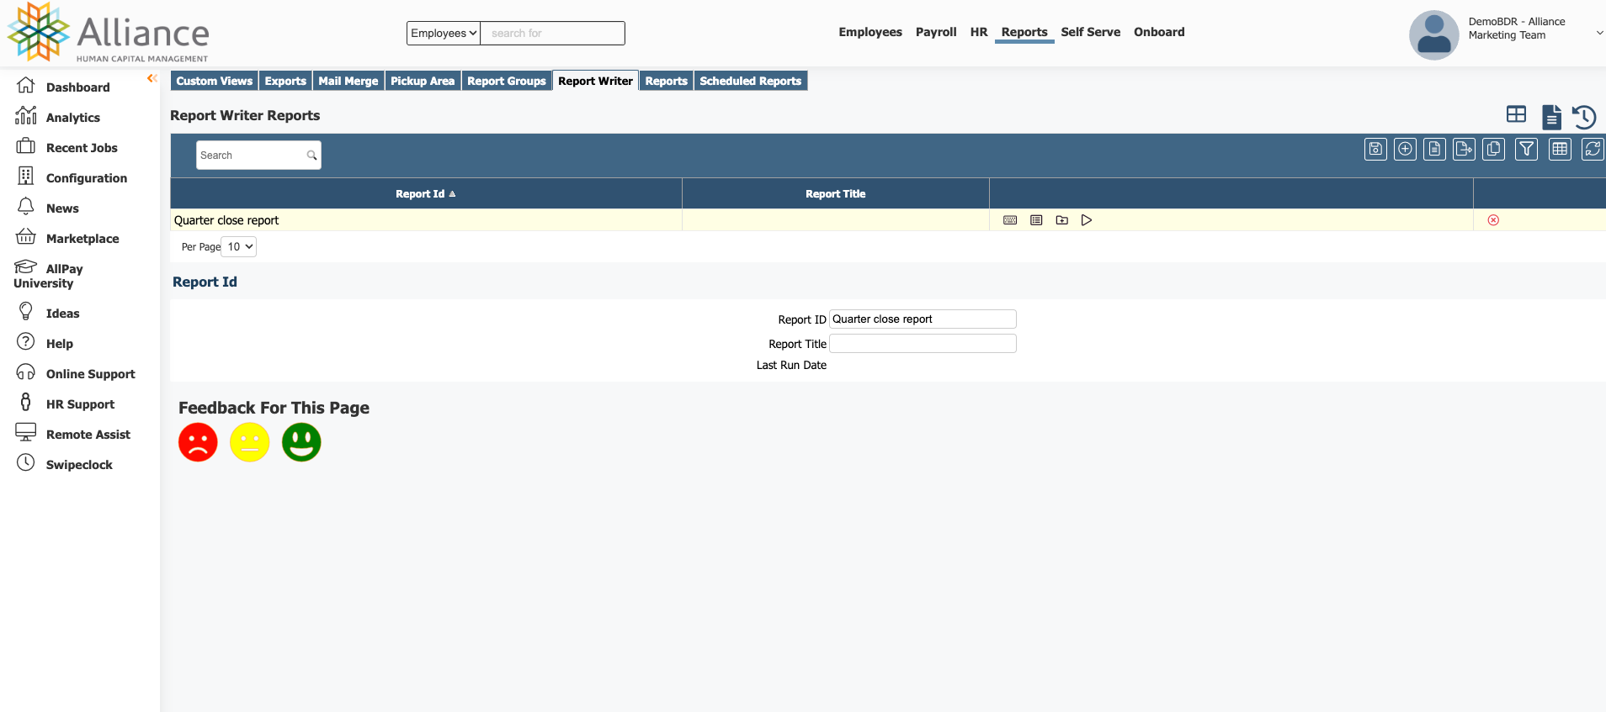Open the Employees search type dropdown

[444, 33]
